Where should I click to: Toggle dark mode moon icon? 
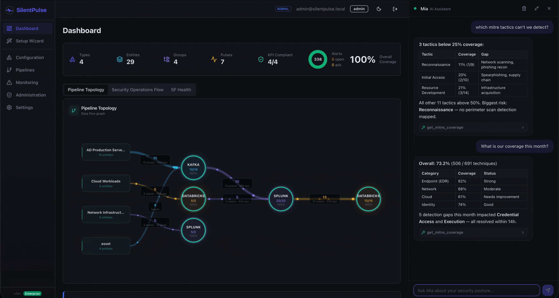379,9
